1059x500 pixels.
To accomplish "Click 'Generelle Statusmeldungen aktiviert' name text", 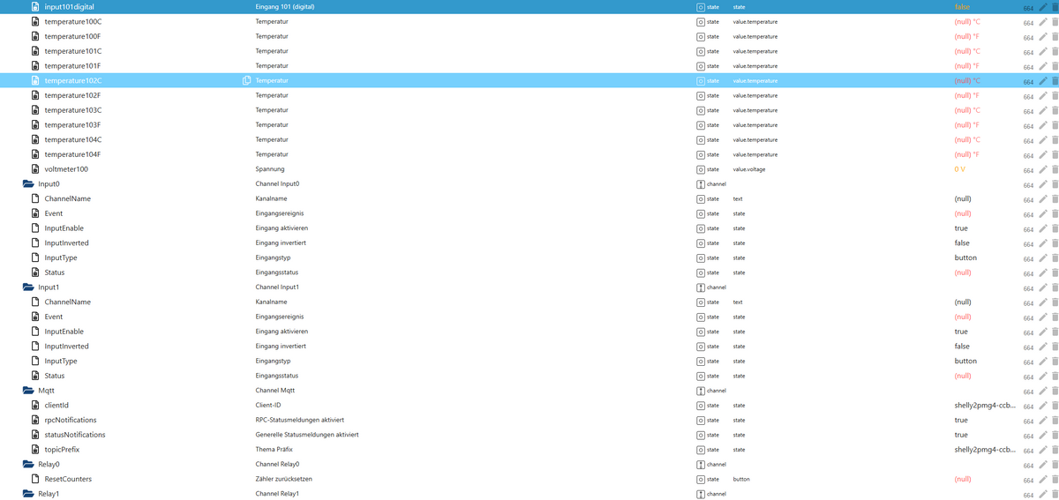I will click(x=307, y=435).
